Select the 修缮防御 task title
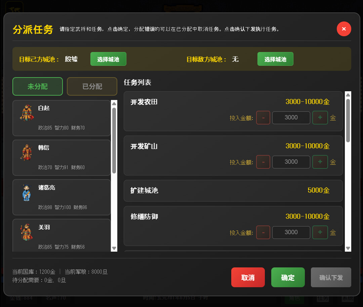Screen dimensions: 363x307 [x=144, y=217]
